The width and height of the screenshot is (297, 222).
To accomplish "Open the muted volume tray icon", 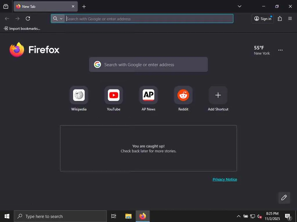I will (259, 216).
